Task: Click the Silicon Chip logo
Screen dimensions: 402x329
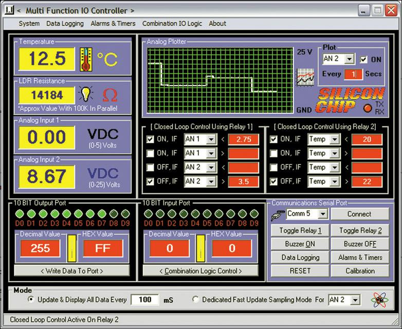Action: 350,100
